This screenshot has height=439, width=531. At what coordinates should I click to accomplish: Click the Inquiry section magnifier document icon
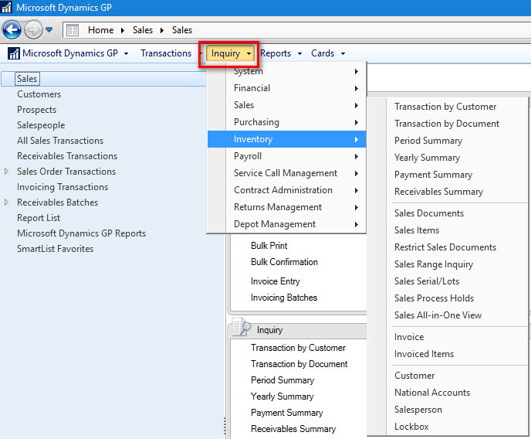pos(241,328)
